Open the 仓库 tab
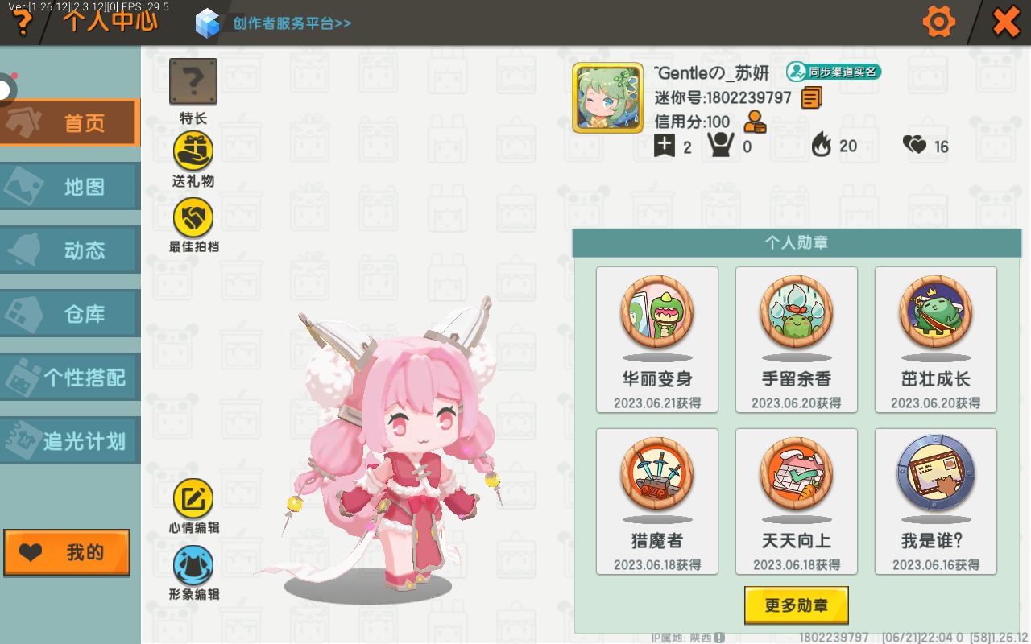This screenshot has height=644, width=1031. [x=70, y=314]
